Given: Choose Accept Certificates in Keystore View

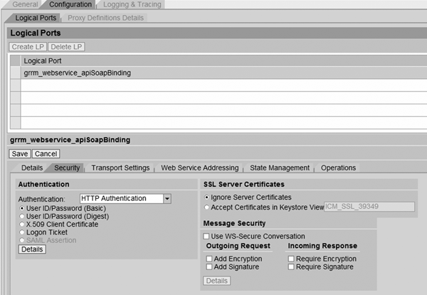Looking at the screenshot, I should (x=207, y=207).
